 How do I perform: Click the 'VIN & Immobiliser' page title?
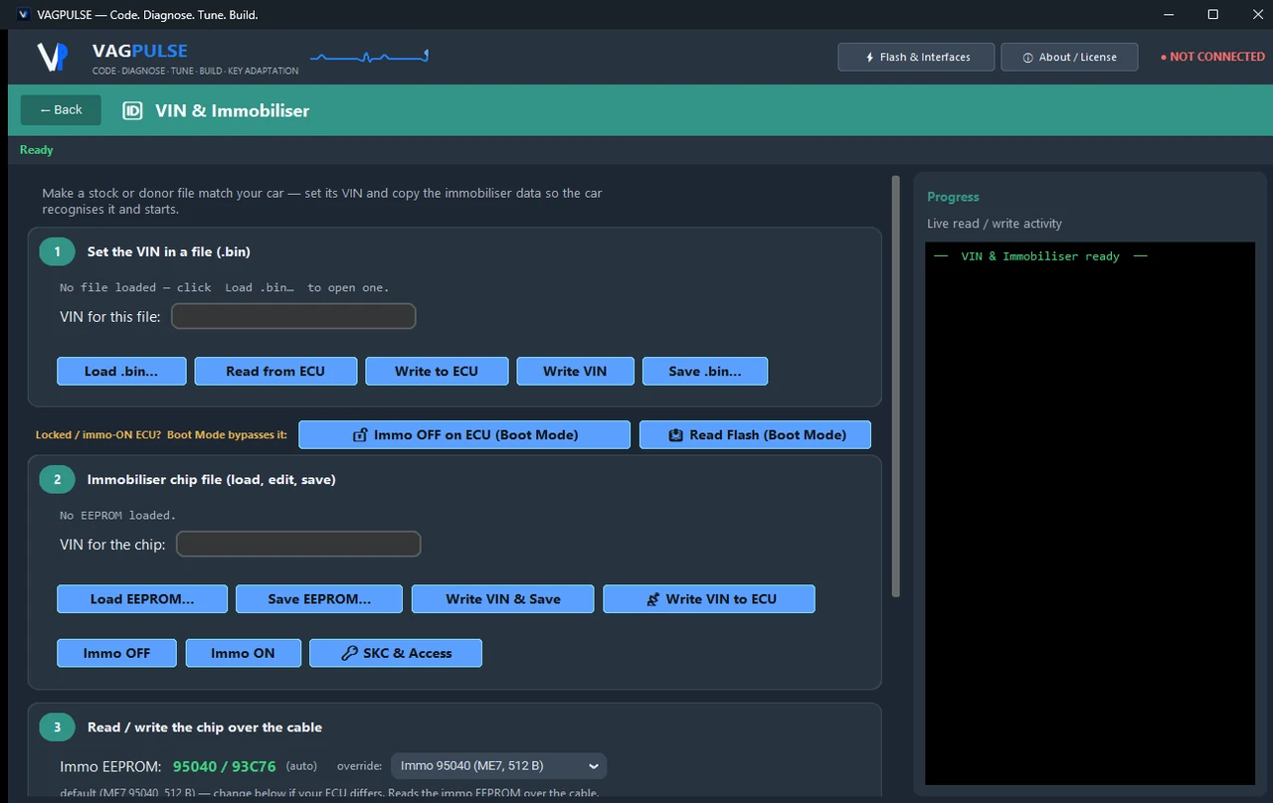[x=232, y=110]
